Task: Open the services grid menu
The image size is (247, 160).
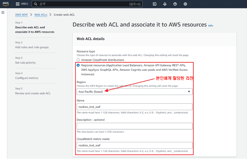Action: coord(18,4)
